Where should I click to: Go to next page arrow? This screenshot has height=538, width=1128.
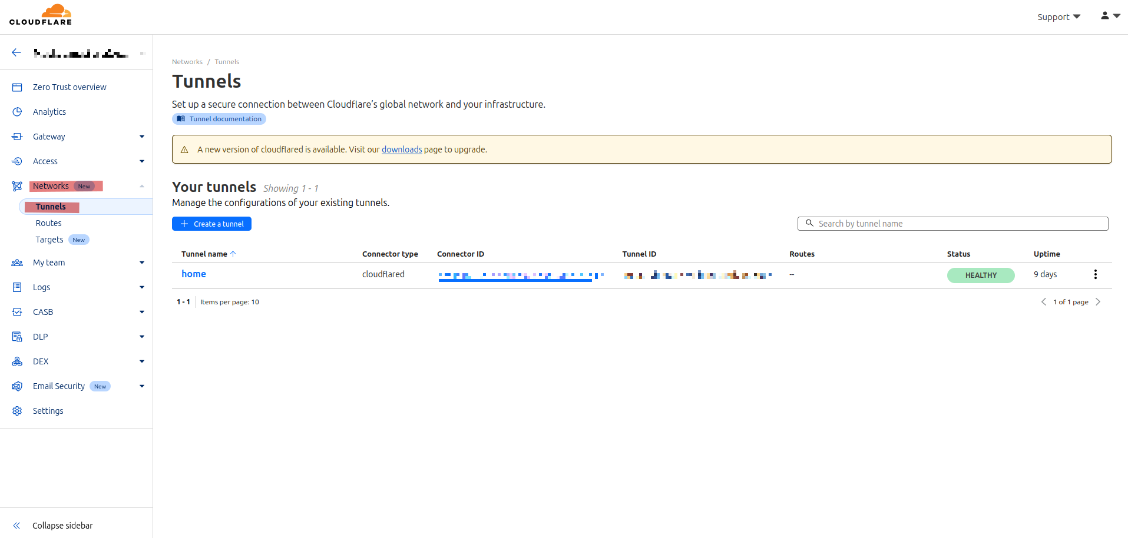tap(1098, 302)
